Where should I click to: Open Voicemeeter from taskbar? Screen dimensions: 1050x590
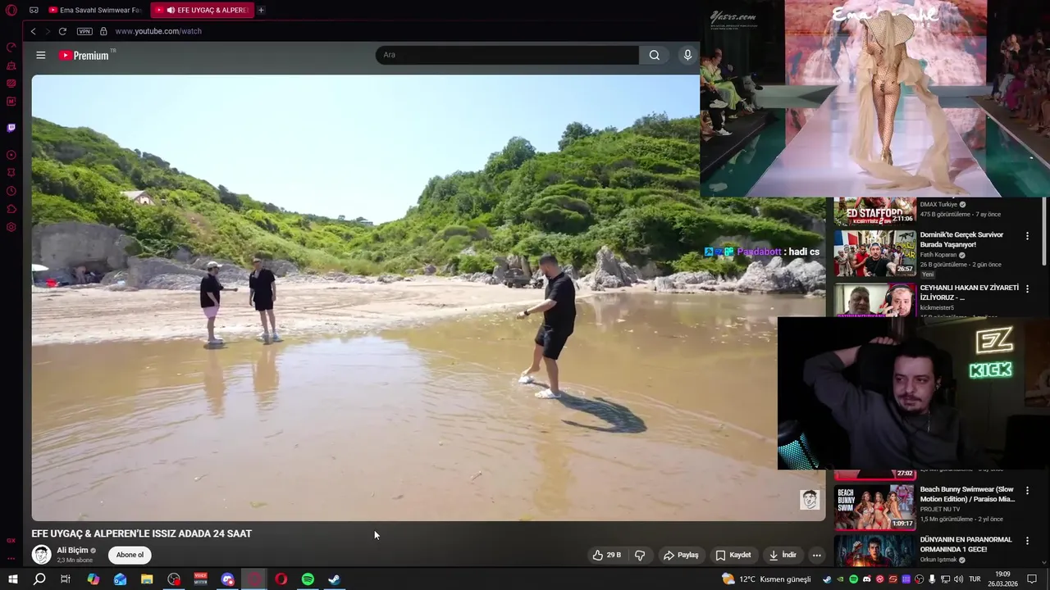click(200, 579)
